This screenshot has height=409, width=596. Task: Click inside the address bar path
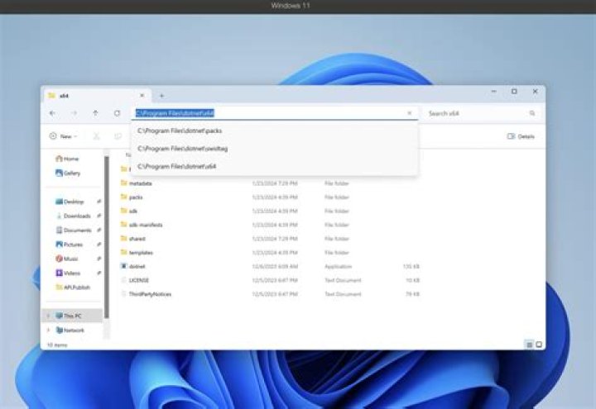pyautogui.click(x=175, y=113)
